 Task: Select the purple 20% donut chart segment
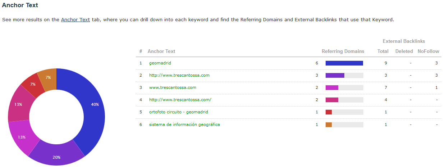click(56, 157)
